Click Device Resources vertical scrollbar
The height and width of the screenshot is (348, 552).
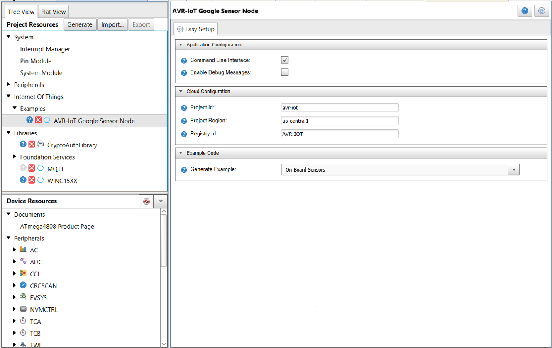[x=164, y=240]
